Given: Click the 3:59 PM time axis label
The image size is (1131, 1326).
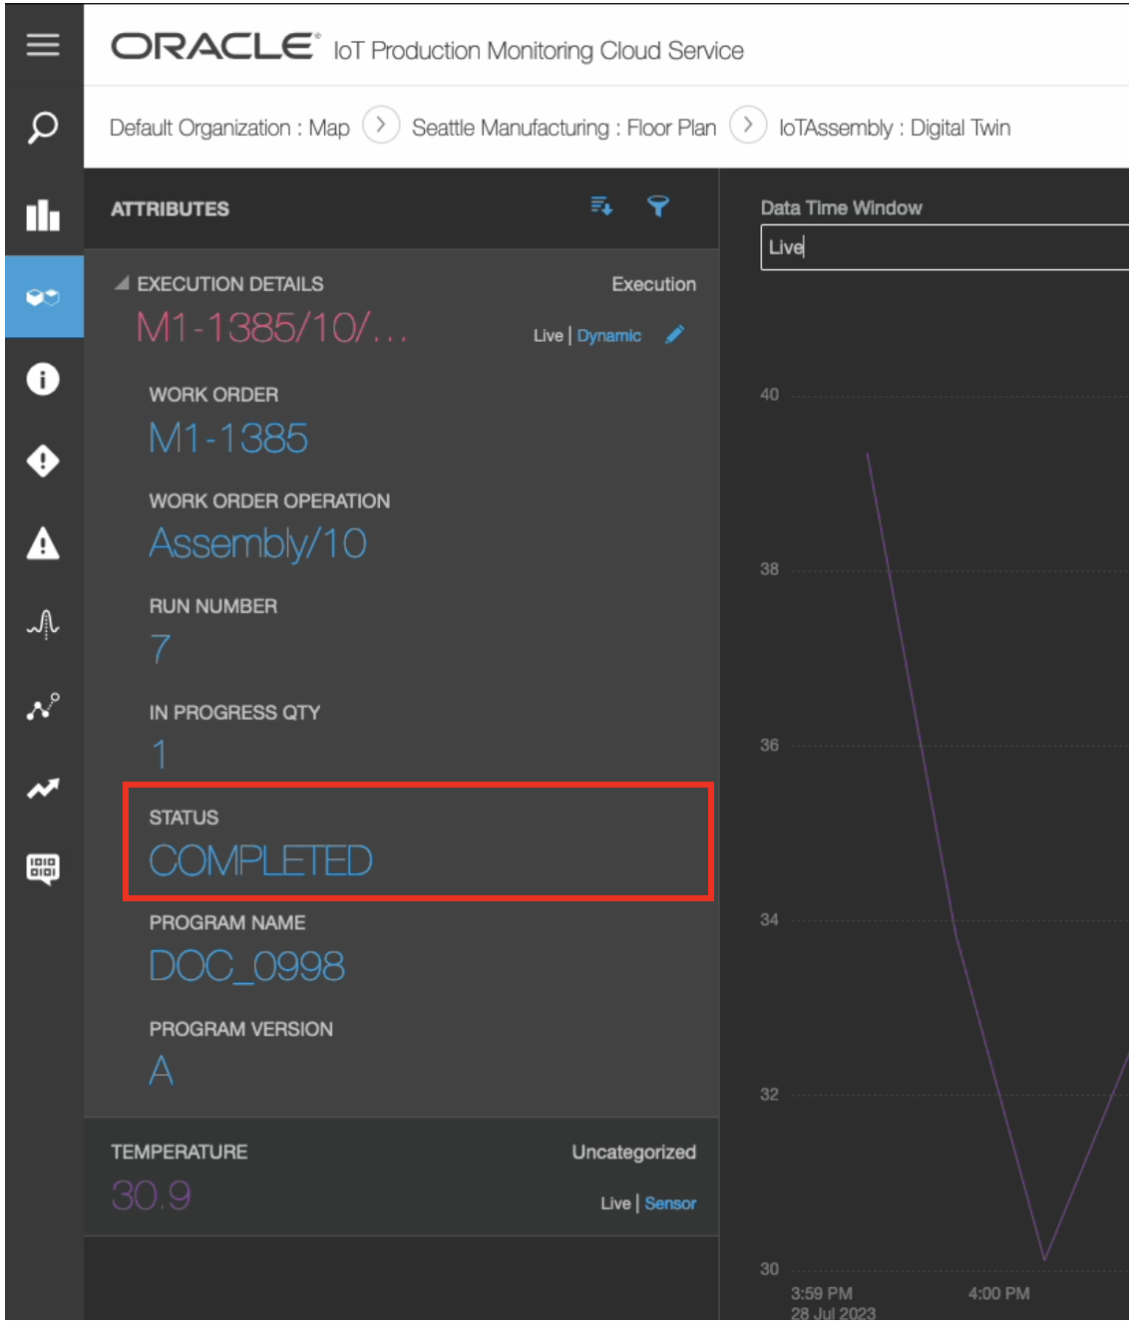Looking at the screenshot, I should click(822, 1293).
